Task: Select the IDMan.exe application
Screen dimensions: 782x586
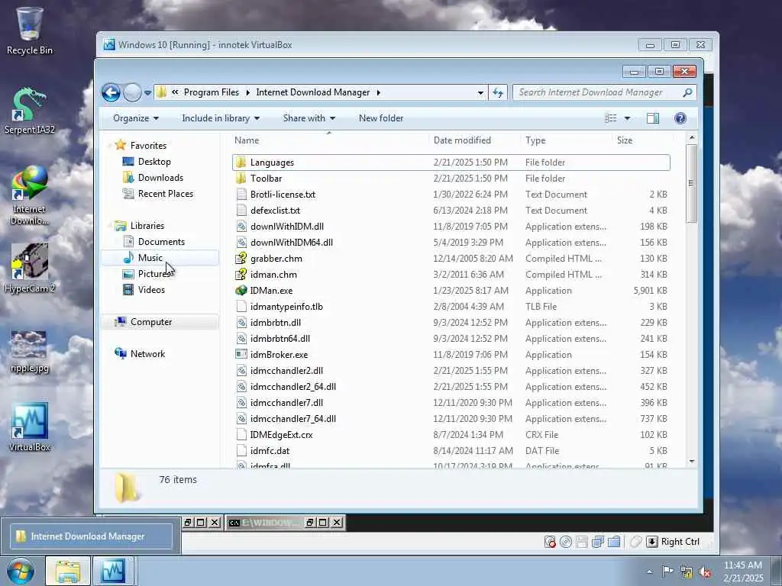Action: [451, 291]
